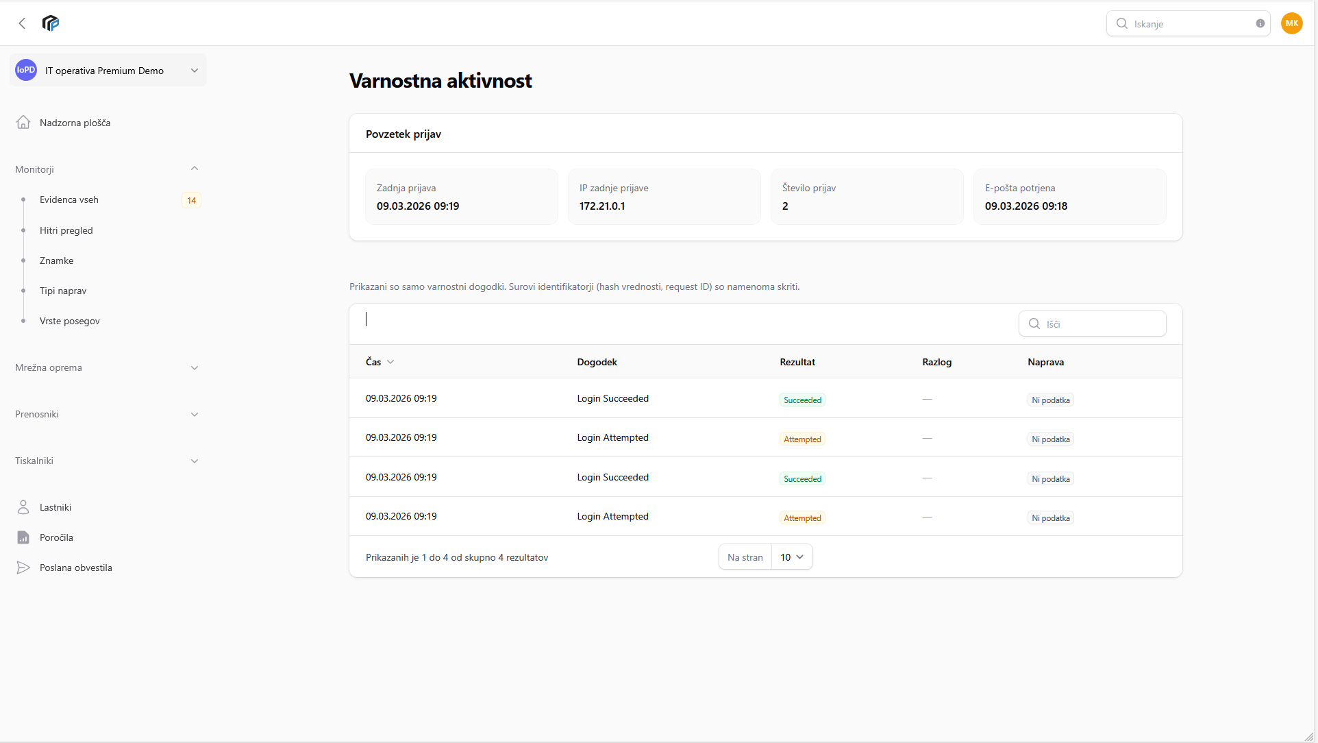The width and height of the screenshot is (1318, 743).
Task: Go to Hitri pregled
Action: [x=66, y=230]
